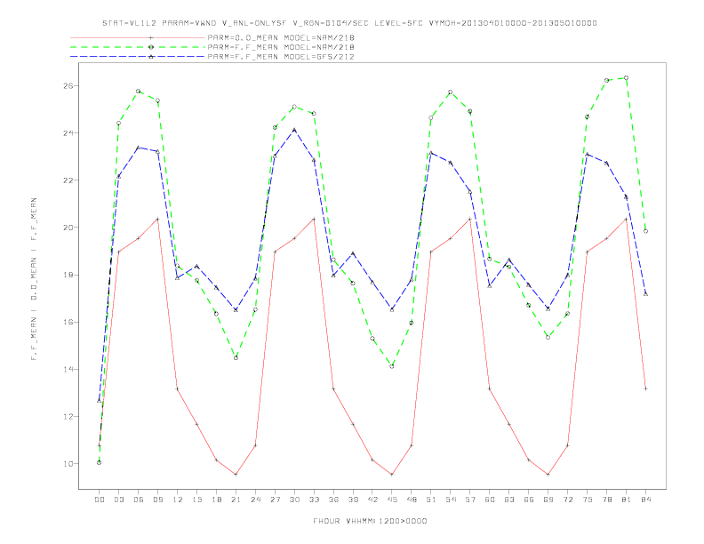Click the x-axis tick label 78
Screen dimensions: 704x544
pyautogui.click(x=606, y=500)
